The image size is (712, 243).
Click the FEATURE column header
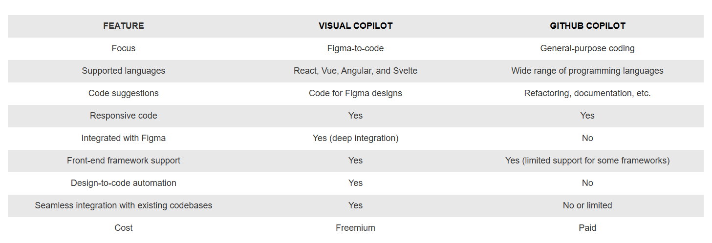tap(124, 26)
